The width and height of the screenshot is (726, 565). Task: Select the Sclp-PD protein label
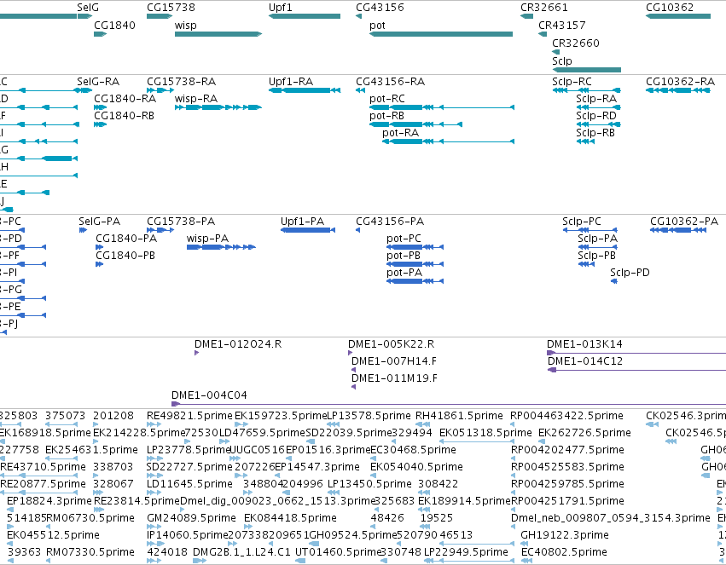click(x=630, y=273)
